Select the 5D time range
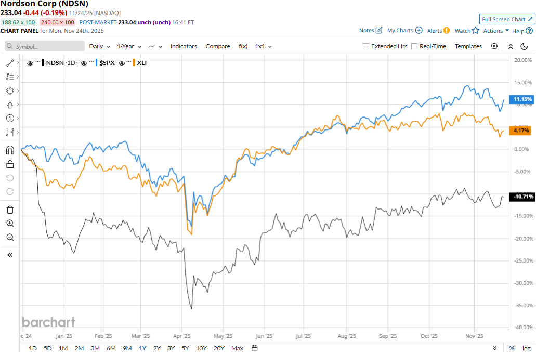The image size is (536, 352). [47, 348]
